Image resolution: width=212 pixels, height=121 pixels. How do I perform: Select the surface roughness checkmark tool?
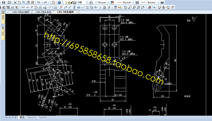70,7
